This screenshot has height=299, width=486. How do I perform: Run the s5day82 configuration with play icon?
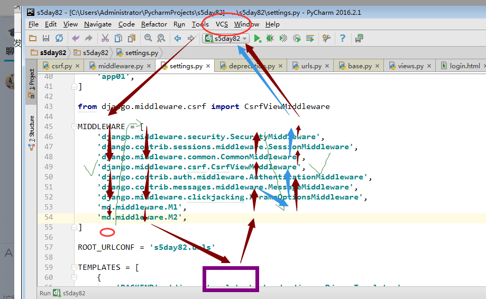pyautogui.click(x=257, y=38)
